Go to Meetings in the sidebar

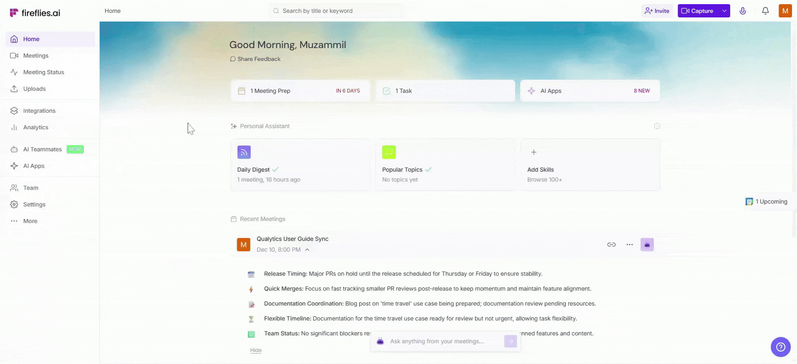50,56
